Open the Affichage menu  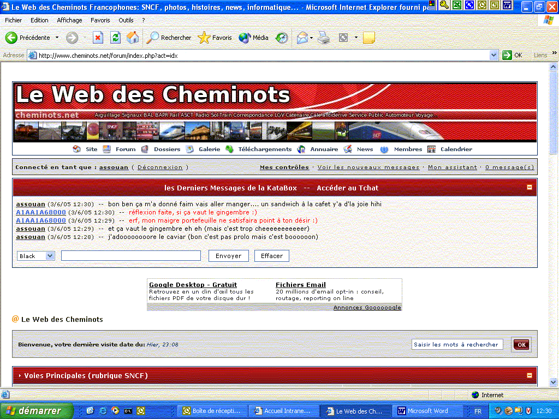point(69,20)
